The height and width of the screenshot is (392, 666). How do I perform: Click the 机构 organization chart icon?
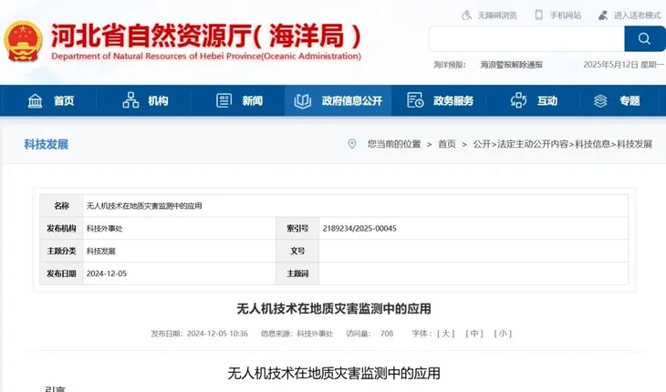pos(130,100)
